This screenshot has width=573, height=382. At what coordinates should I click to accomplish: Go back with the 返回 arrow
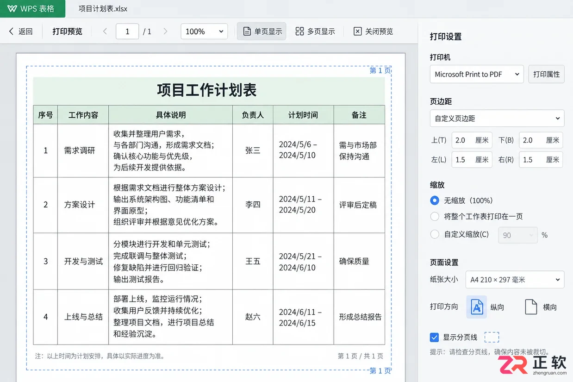pyautogui.click(x=21, y=31)
